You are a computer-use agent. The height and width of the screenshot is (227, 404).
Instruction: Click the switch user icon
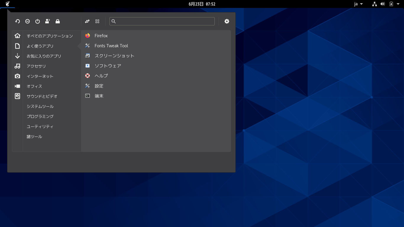[x=47, y=21]
